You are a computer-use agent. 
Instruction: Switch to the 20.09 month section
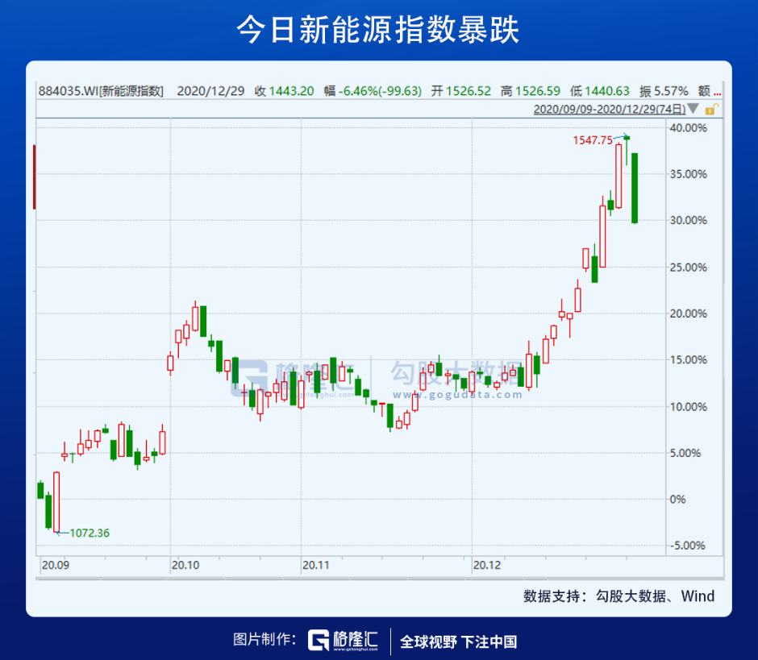click(x=55, y=566)
